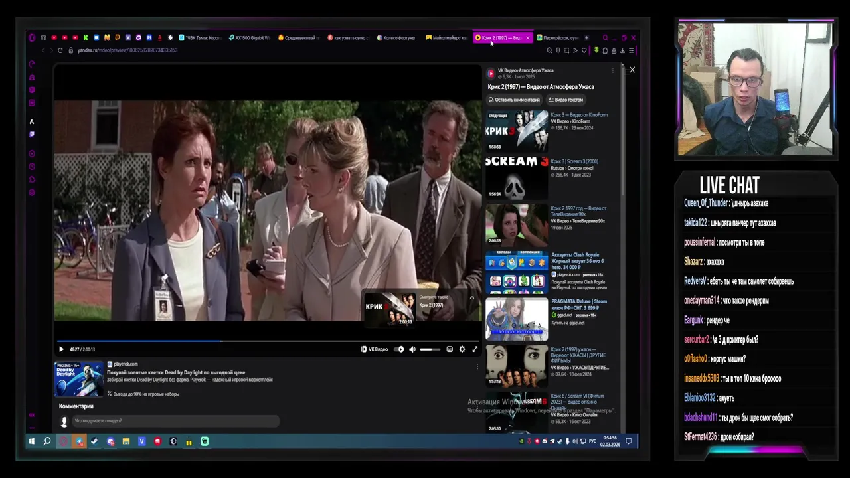This screenshot has width=850, height=478.
Task: Click the VK Видео channel avatar icon
Action: (491, 73)
